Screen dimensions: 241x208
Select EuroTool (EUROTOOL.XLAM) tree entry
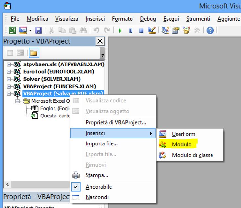pyautogui.click(x=59, y=72)
